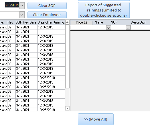Expand the Name filter dropdown arrow

108,28
